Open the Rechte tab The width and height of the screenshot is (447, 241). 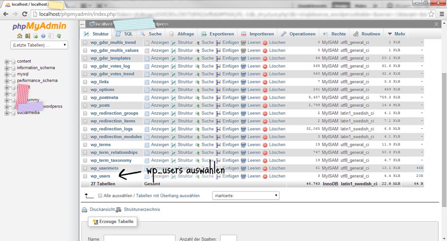[x=334, y=34]
